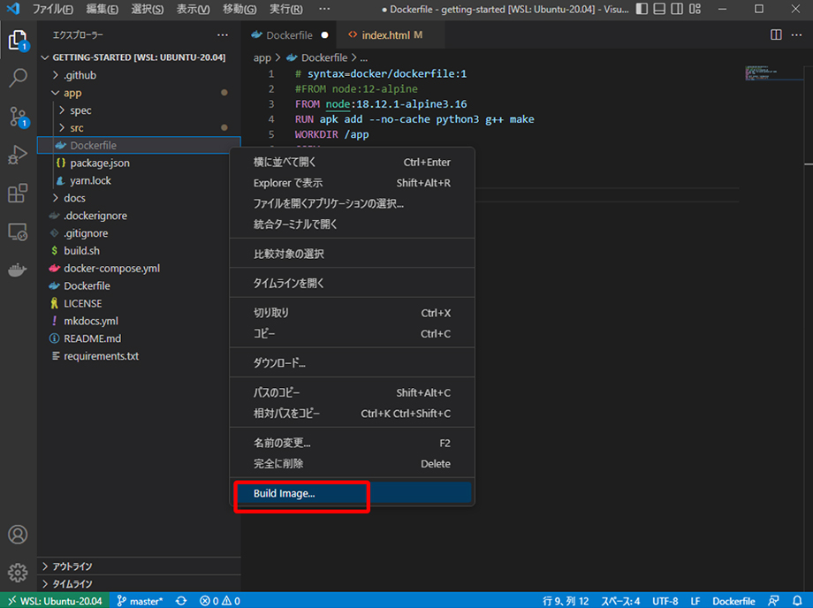Choose 横に並べて開く from the context menu
Viewport: 813px width, 608px height.
pyautogui.click(x=352, y=163)
